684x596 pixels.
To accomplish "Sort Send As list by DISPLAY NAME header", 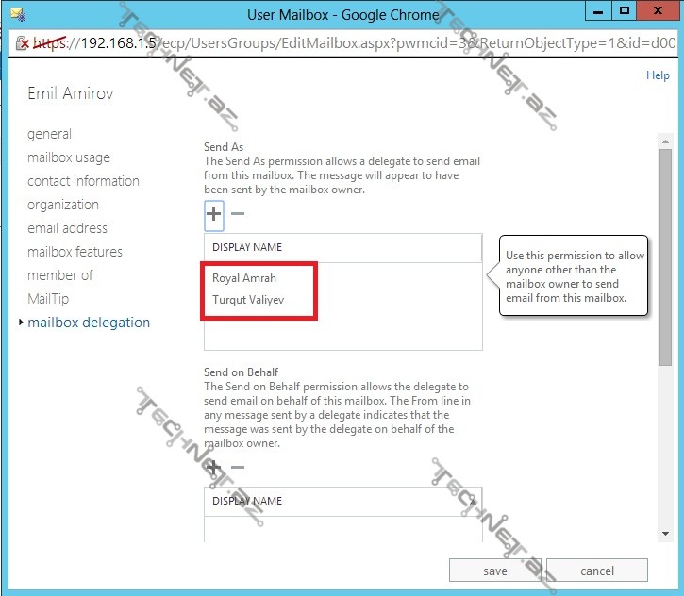I will pyautogui.click(x=247, y=247).
